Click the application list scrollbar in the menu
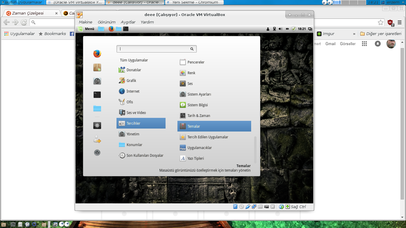The width and height of the screenshot is (406, 228). [255, 149]
